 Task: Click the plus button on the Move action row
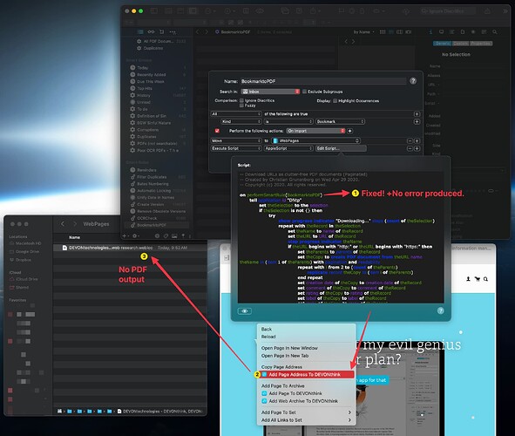(x=417, y=140)
